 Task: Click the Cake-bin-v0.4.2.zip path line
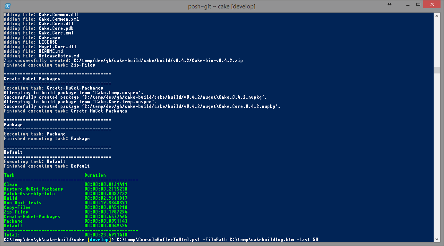pos(124,60)
